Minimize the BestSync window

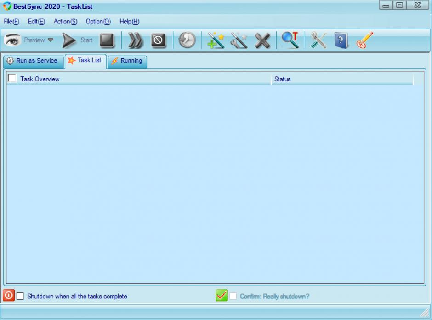click(386, 5)
